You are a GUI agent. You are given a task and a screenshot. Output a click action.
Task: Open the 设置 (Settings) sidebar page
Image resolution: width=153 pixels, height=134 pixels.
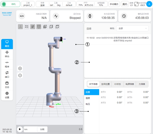pyautogui.click(x=7, y=95)
